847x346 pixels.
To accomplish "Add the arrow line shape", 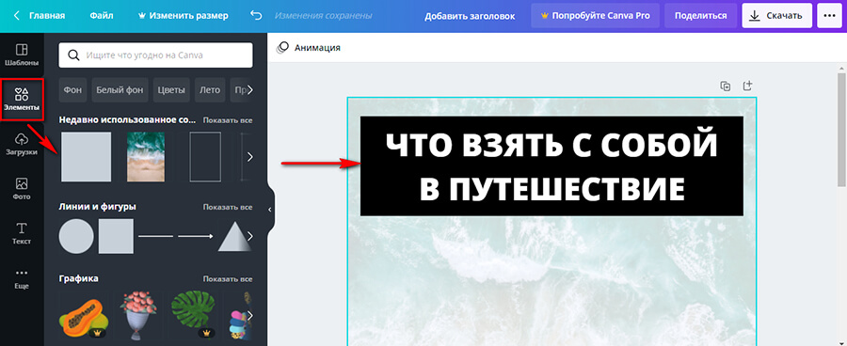I will click(x=196, y=236).
